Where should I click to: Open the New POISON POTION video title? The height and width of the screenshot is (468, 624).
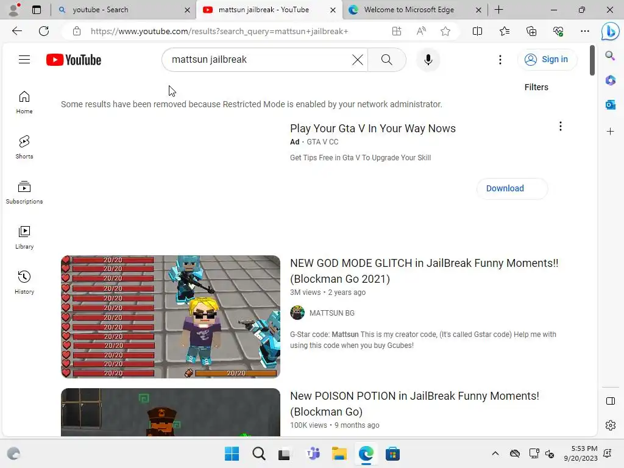pyautogui.click(x=414, y=403)
